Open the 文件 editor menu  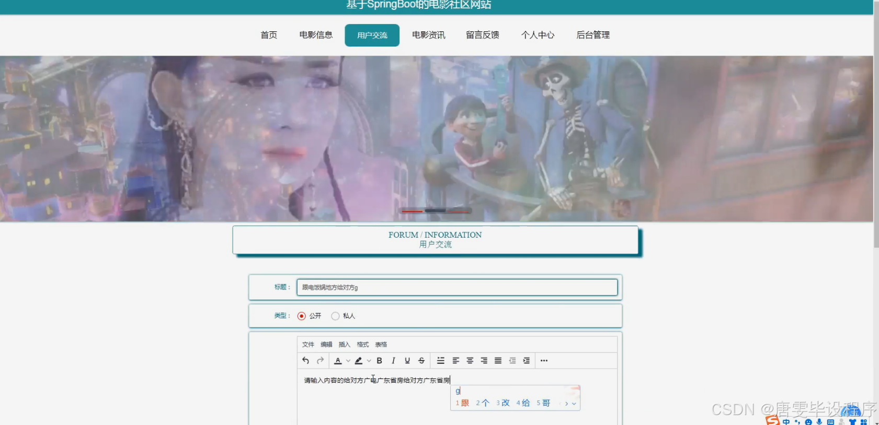coord(308,345)
